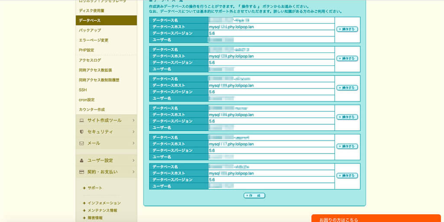Select バックアップ in the sidebar

coord(90,30)
